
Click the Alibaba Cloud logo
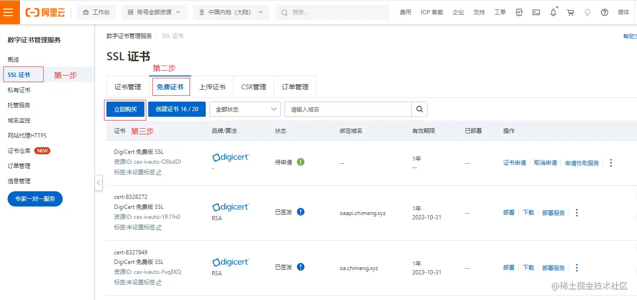point(45,12)
